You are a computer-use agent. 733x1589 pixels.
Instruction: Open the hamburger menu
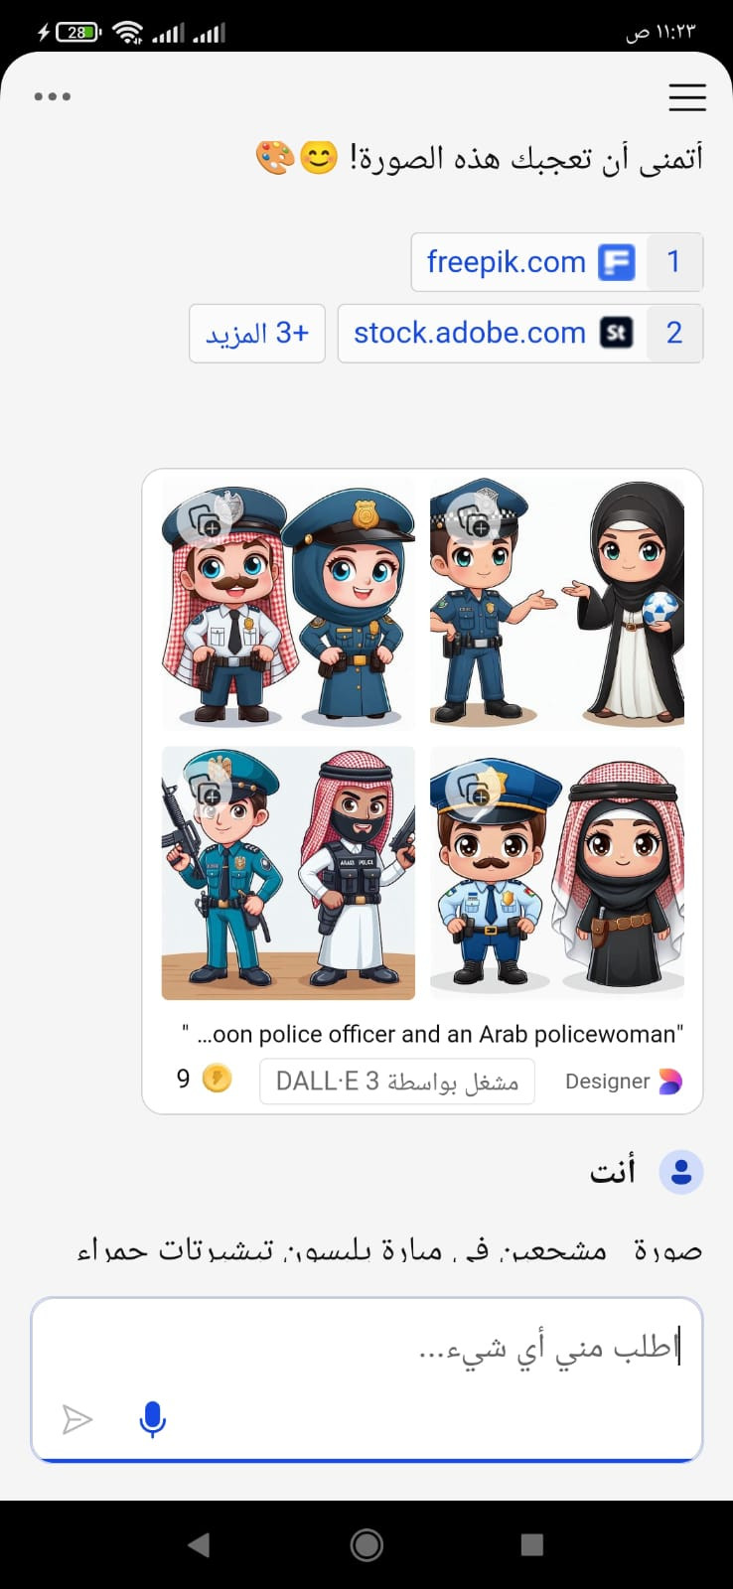(x=687, y=97)
